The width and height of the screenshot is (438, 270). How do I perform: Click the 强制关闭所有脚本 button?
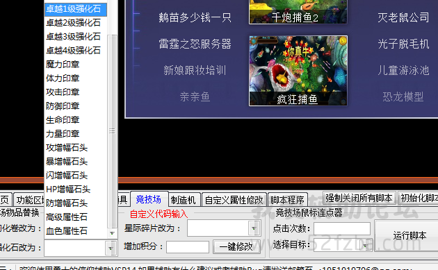(359, 199)
